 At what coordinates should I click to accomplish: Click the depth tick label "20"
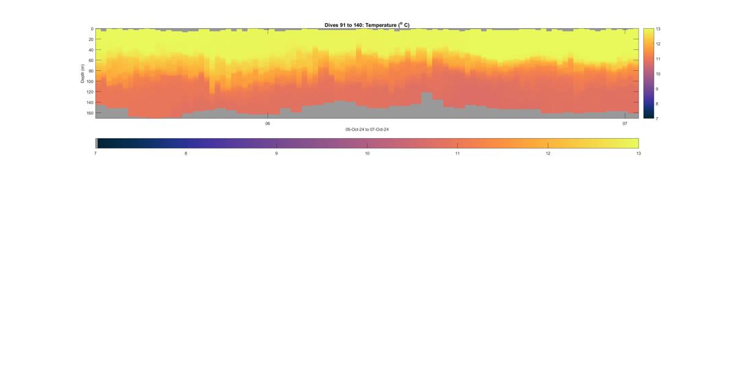click(91, 39)
